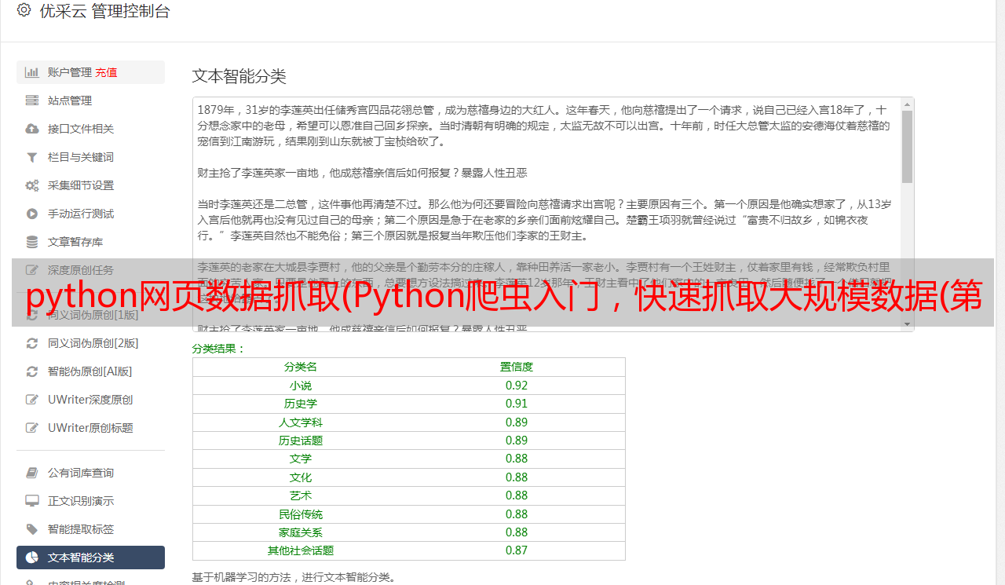Click the 优采云 管理控制台 title
Screen dimensions: 1005x585
pyautogui.click(x=104, y=11)
